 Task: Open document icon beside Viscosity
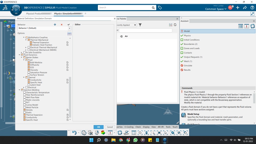click(x=67, y=70)
